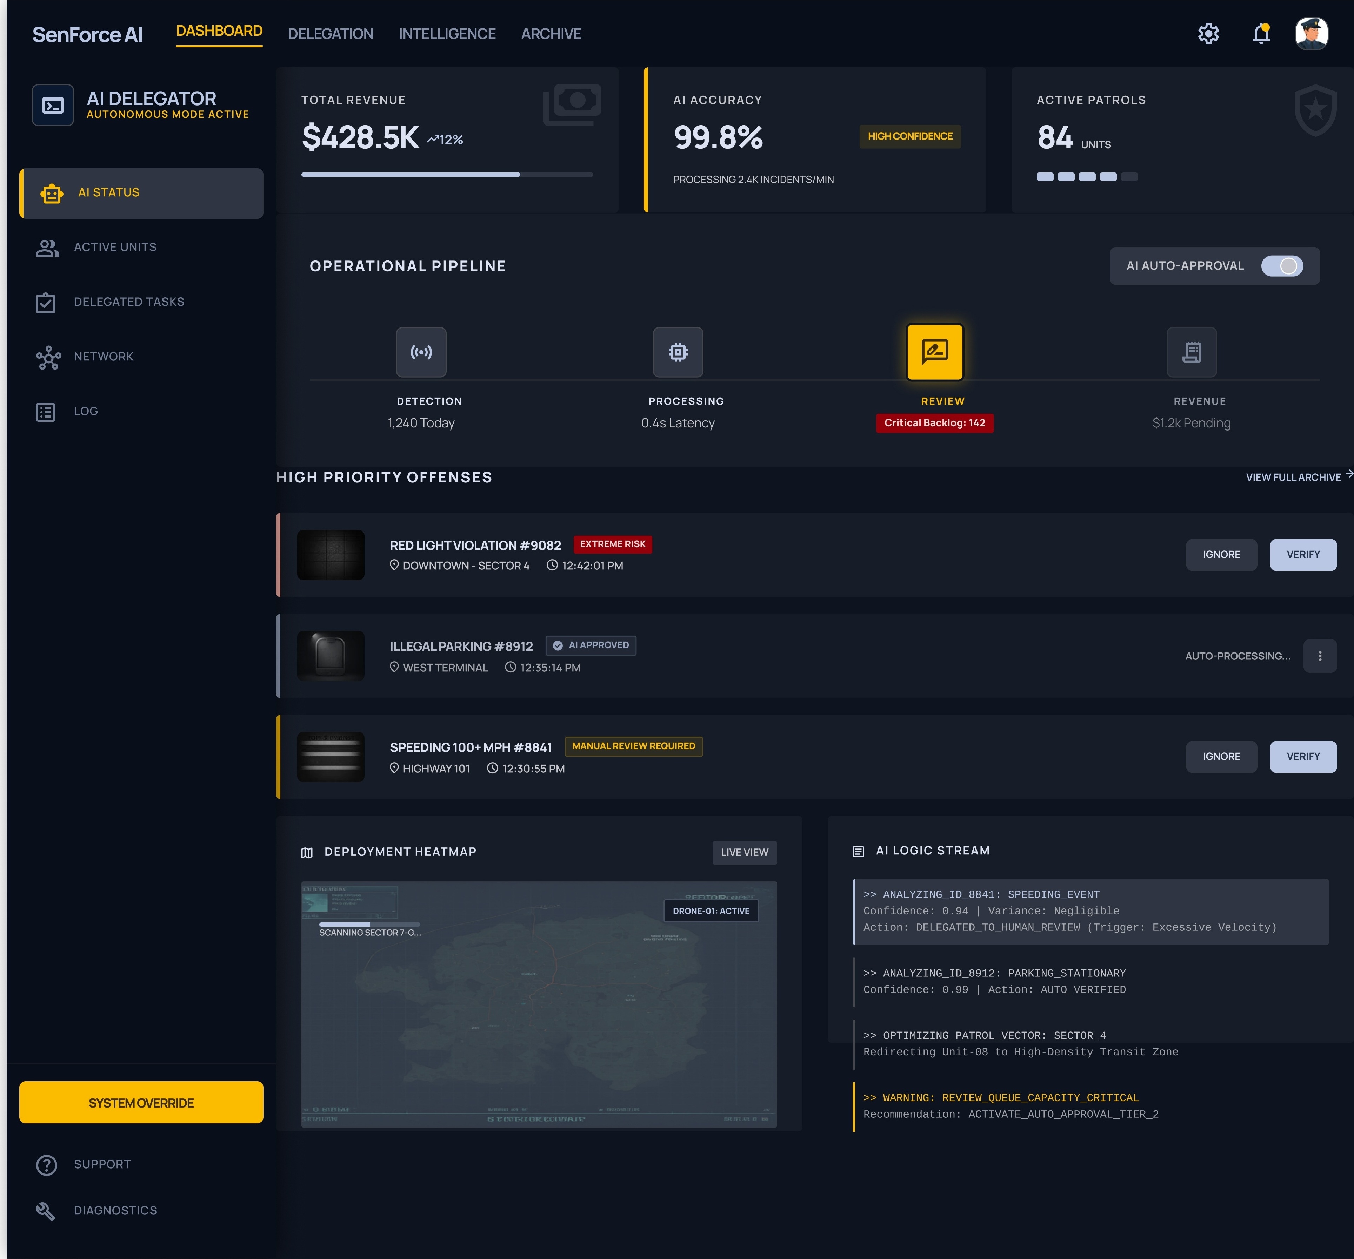The width and height of the screenshot is (1354, 1259).
Task: Open Active Units in sidebar
Action: 141,248
